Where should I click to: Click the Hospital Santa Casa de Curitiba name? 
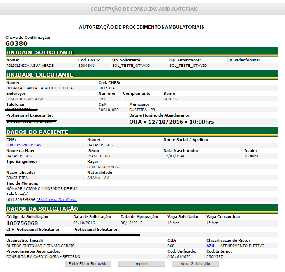click(x=39, y=88)
